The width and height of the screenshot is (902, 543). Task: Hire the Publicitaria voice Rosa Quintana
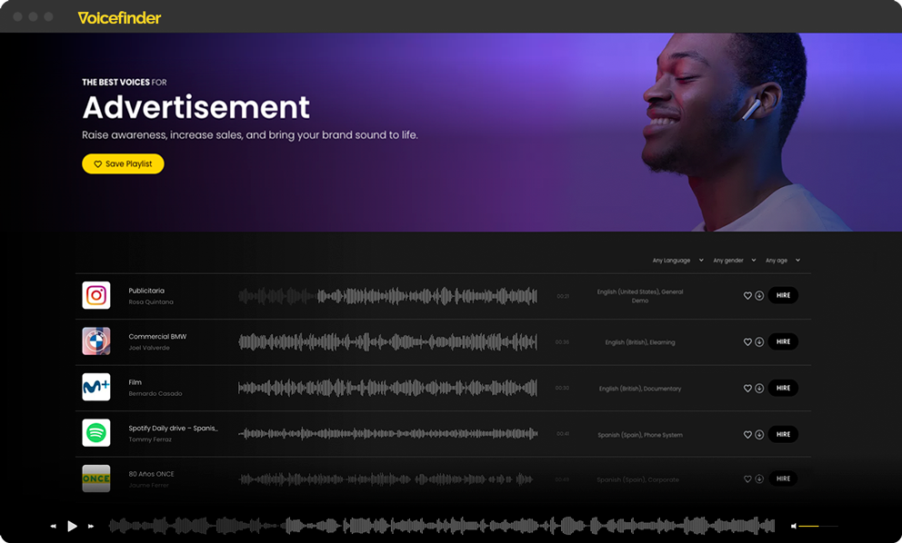pyautogui.click(x=783, y=295)
